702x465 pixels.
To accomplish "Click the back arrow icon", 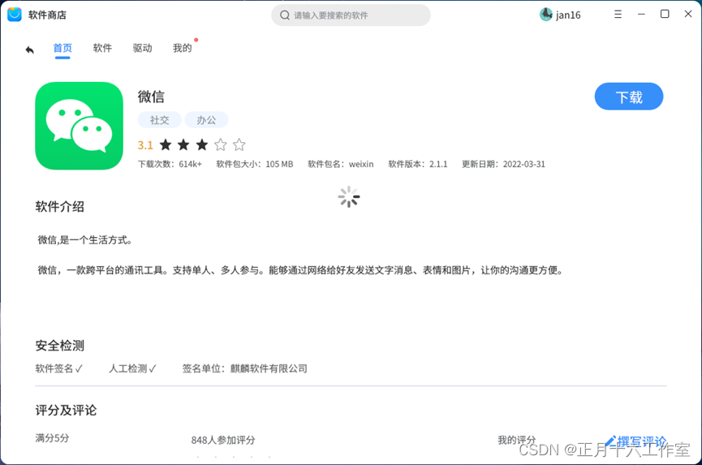I will 29,50.
